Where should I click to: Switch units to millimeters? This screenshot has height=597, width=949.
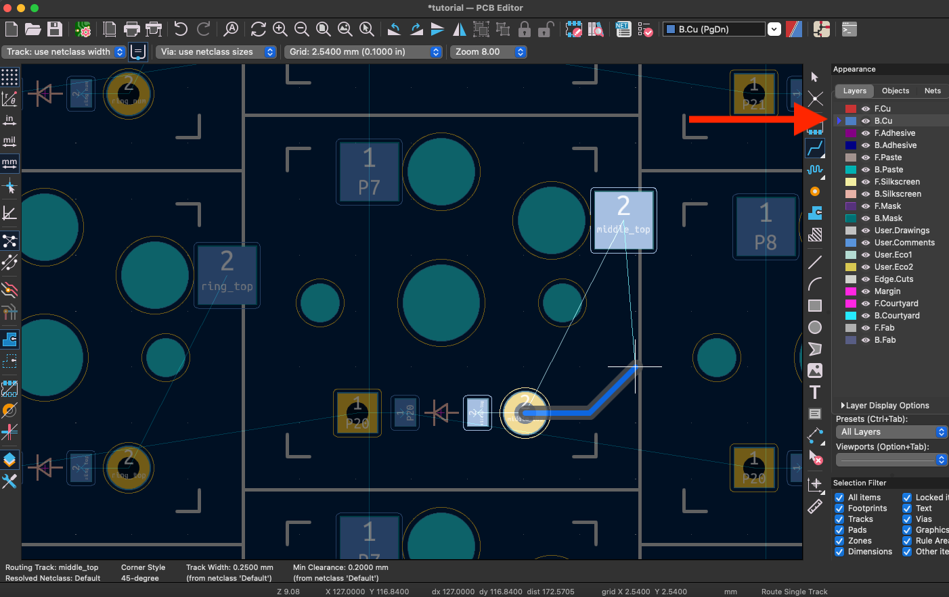[x=10, y=163]
